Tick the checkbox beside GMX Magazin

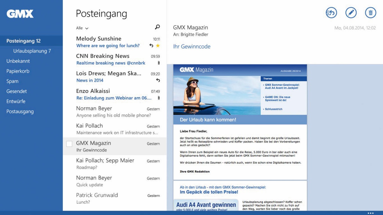click(x=69, y=144)
